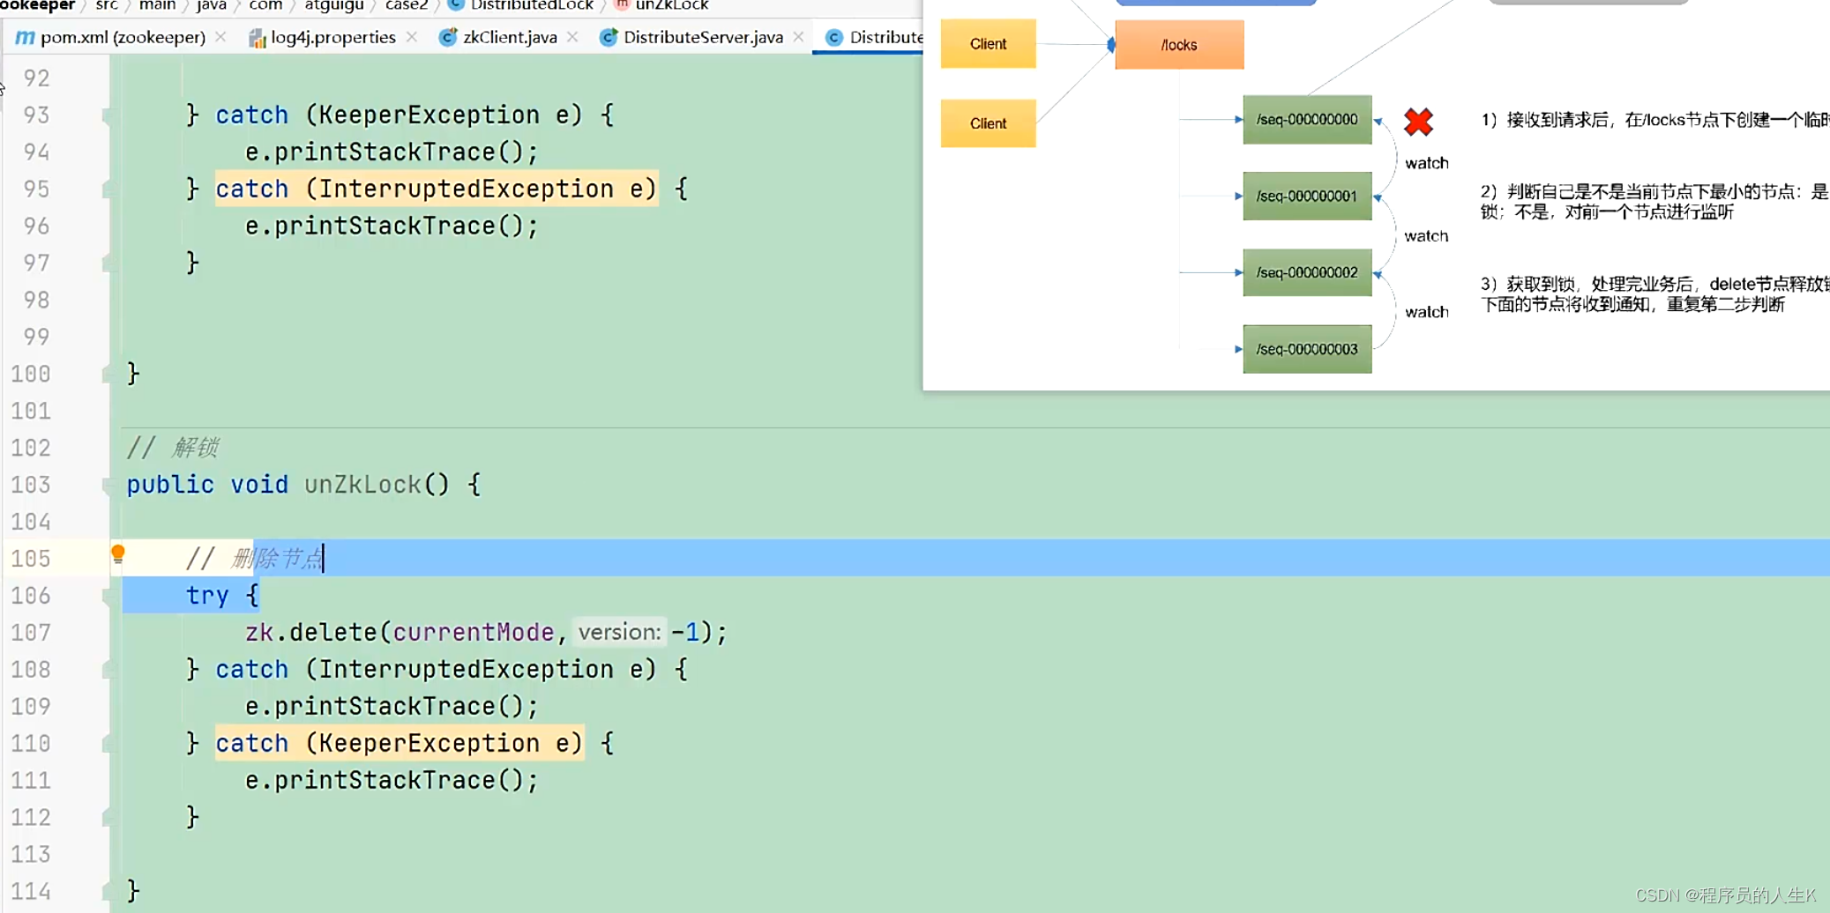Click the atguigu breadcrumb

pyautogui.click(x=334, y=5)
